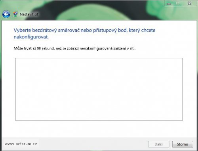This screenshot has height=151, width=198.
Task: Click the white area below the device list
Action: click(99, 129)
